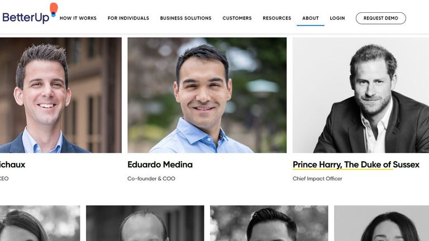Open the For Individuals menu
The image size is (429, 241).
(128, 18)
